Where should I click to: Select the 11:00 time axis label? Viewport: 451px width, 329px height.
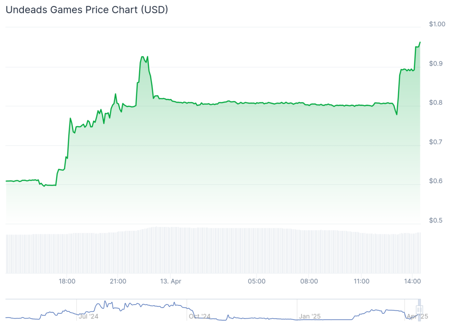click(361, 281)
